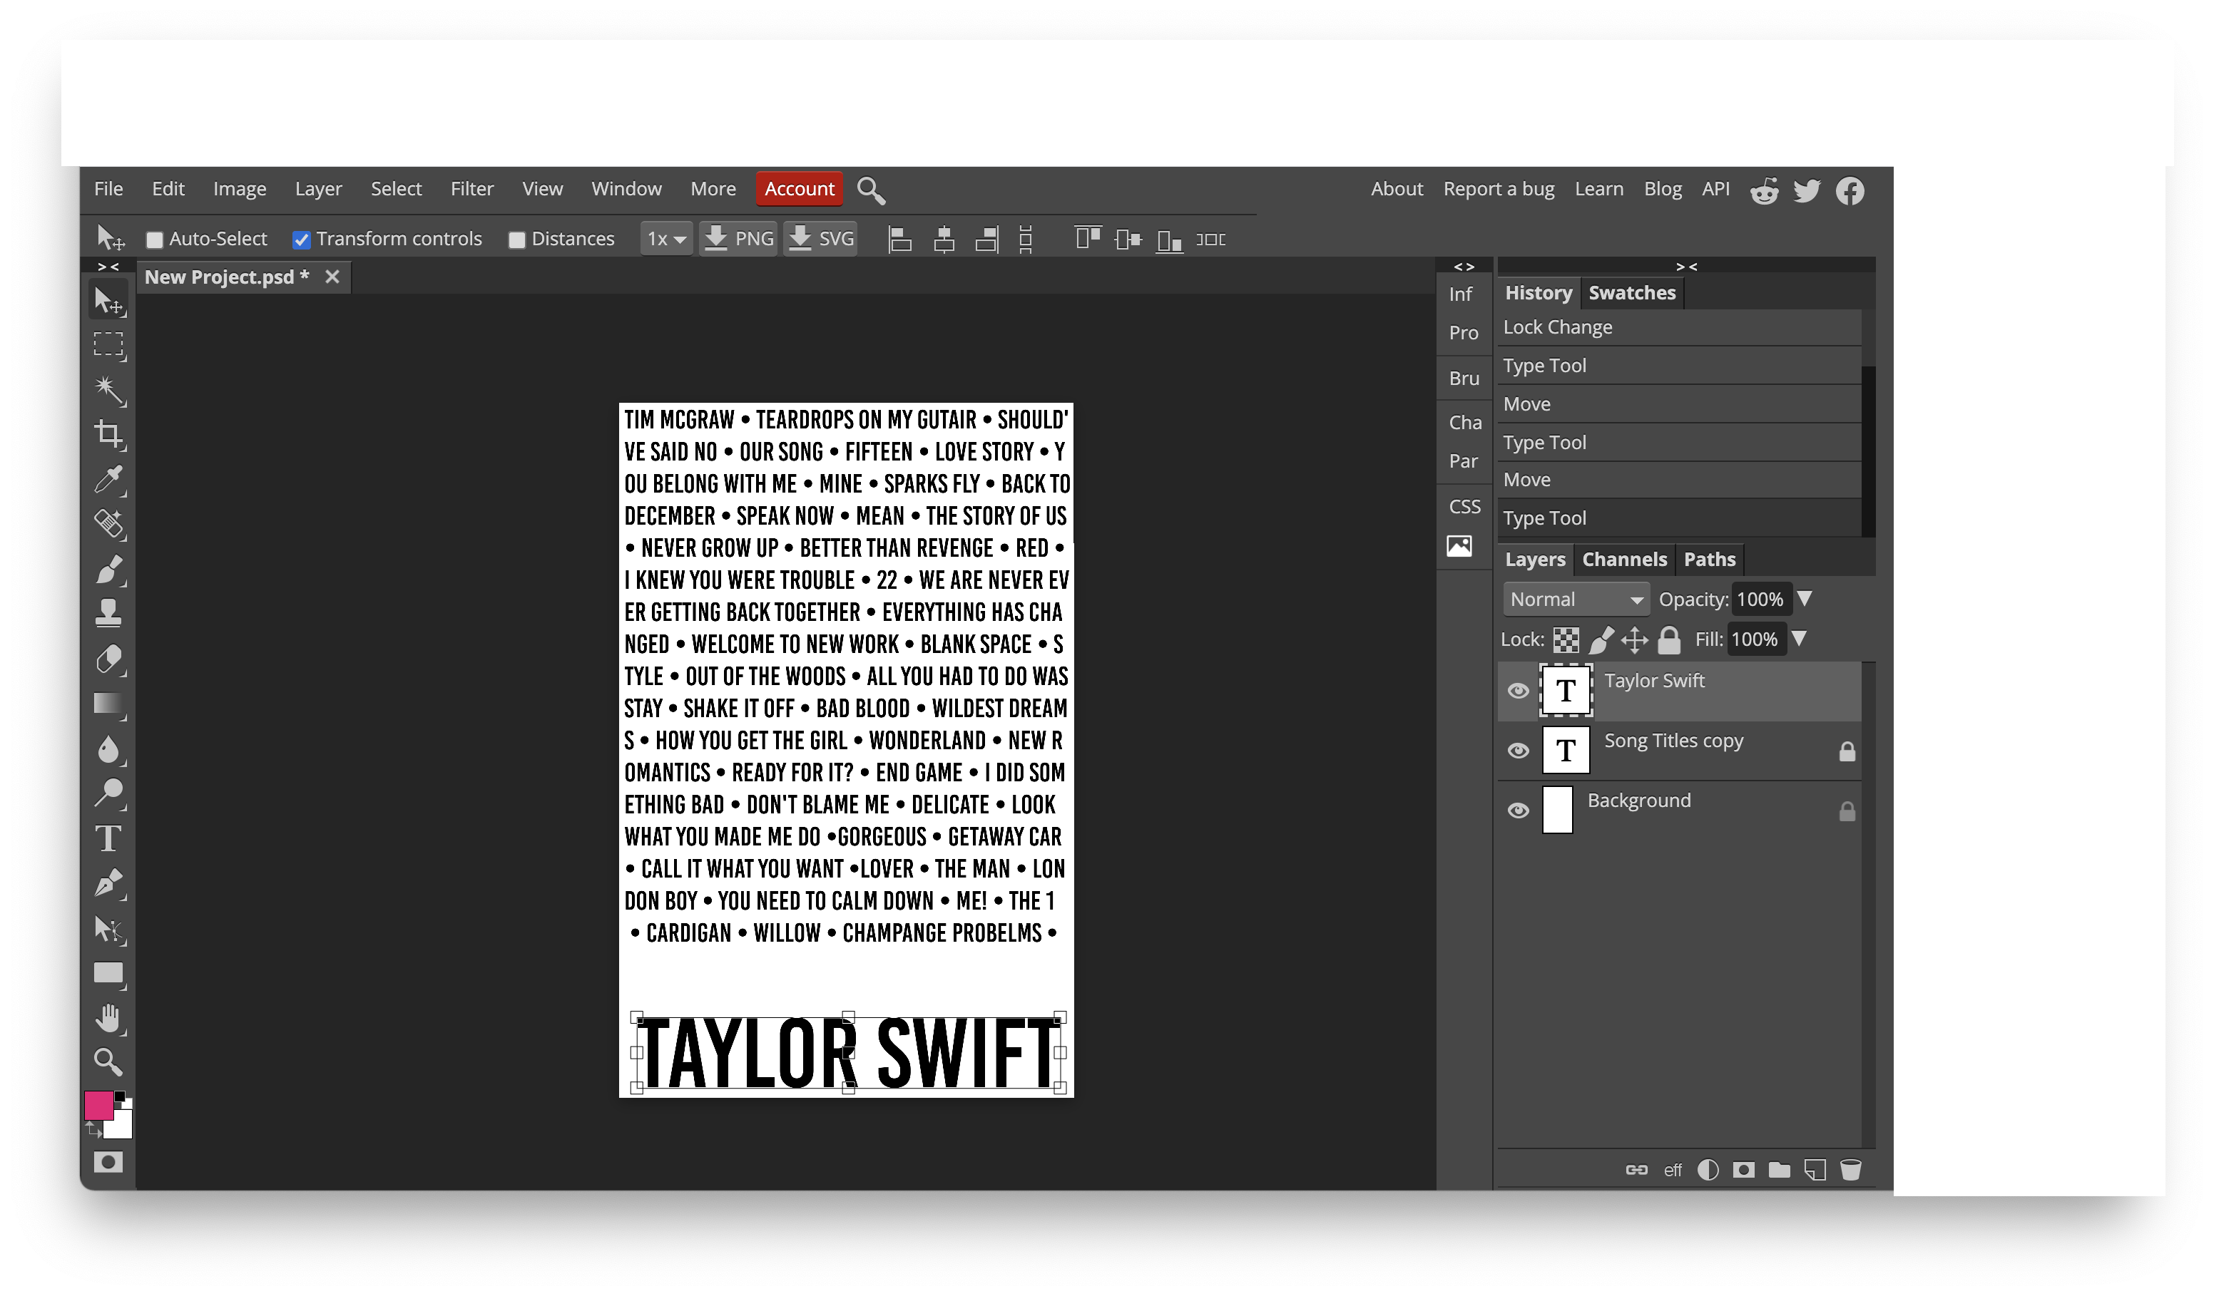Select the Type tool
This screenshot has width=2214, height=1296.
109,838
